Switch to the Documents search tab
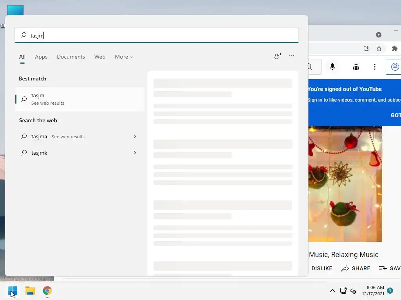The width and height of the screenshot is (401, 300). [71, 57]
